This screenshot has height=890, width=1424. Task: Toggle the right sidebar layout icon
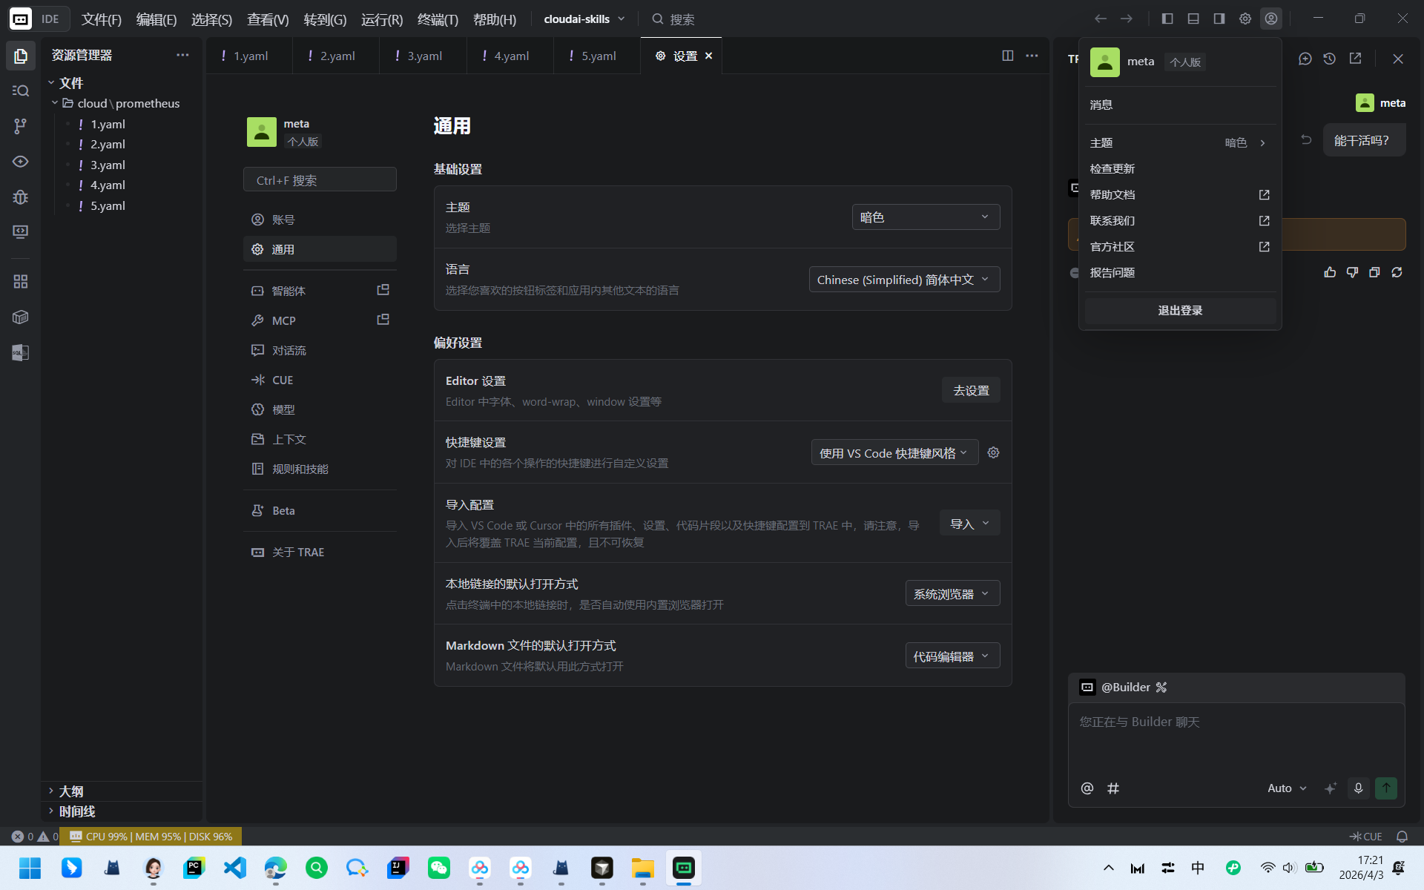[1219, 19]
